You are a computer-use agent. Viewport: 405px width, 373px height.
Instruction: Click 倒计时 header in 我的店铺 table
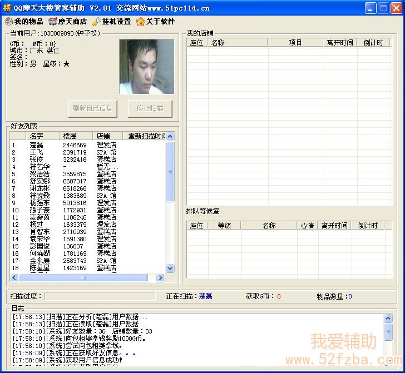(x=373, y=43)
